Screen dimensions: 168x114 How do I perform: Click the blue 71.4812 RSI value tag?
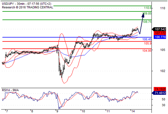pyautogui.click(x=159, y=93)
